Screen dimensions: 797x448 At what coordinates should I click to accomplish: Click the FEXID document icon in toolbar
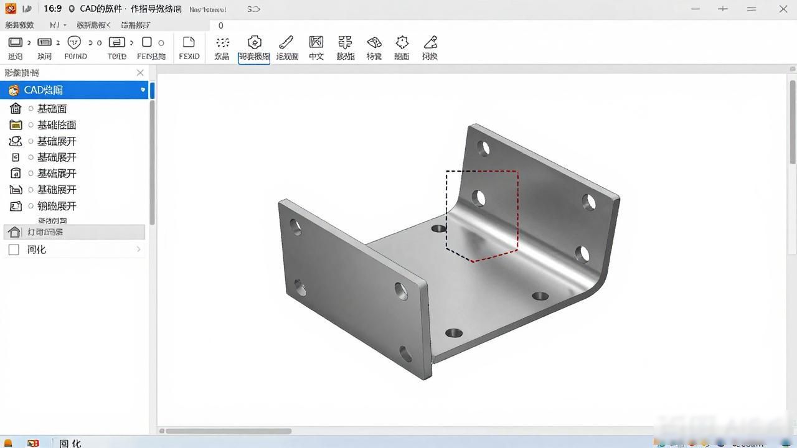coord(189,42)
